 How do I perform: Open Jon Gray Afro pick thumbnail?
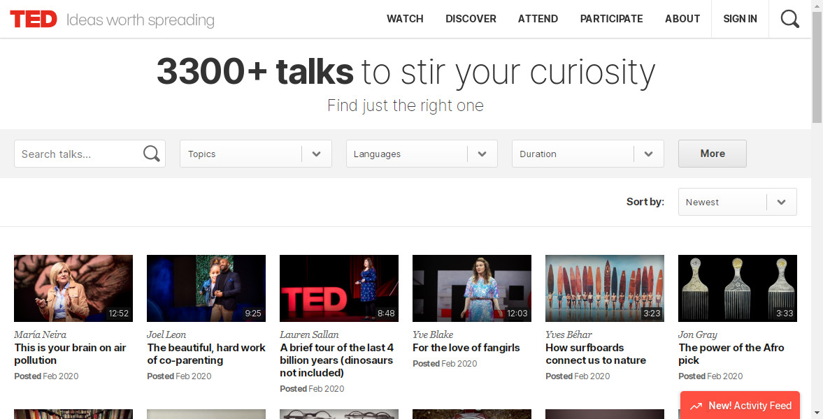click(738, 288)
